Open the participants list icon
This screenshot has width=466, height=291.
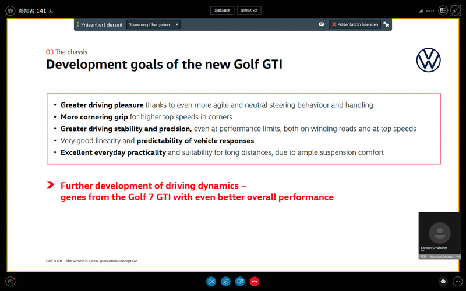coord(10,11)
